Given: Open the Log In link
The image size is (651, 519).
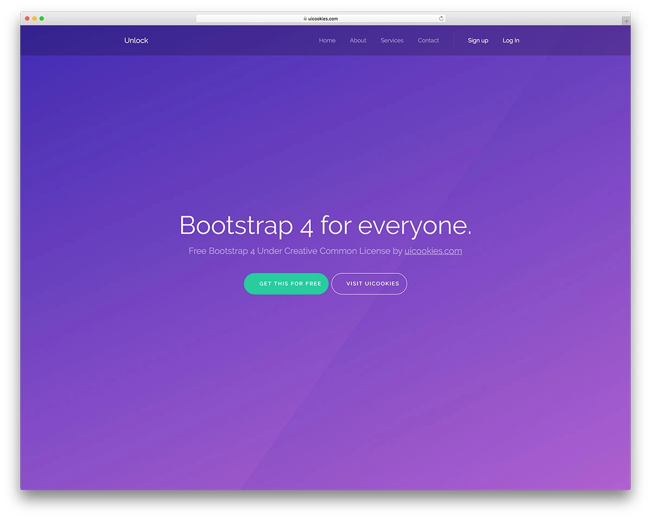Looking at the screenshot, I should click(x=511, y=41).
